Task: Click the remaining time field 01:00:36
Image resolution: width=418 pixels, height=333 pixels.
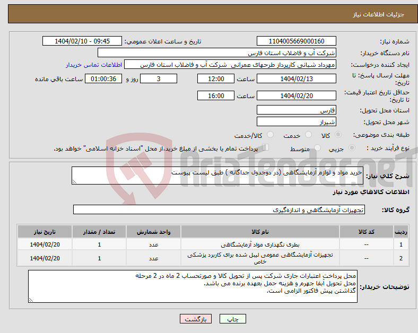Action: (103, 78)
